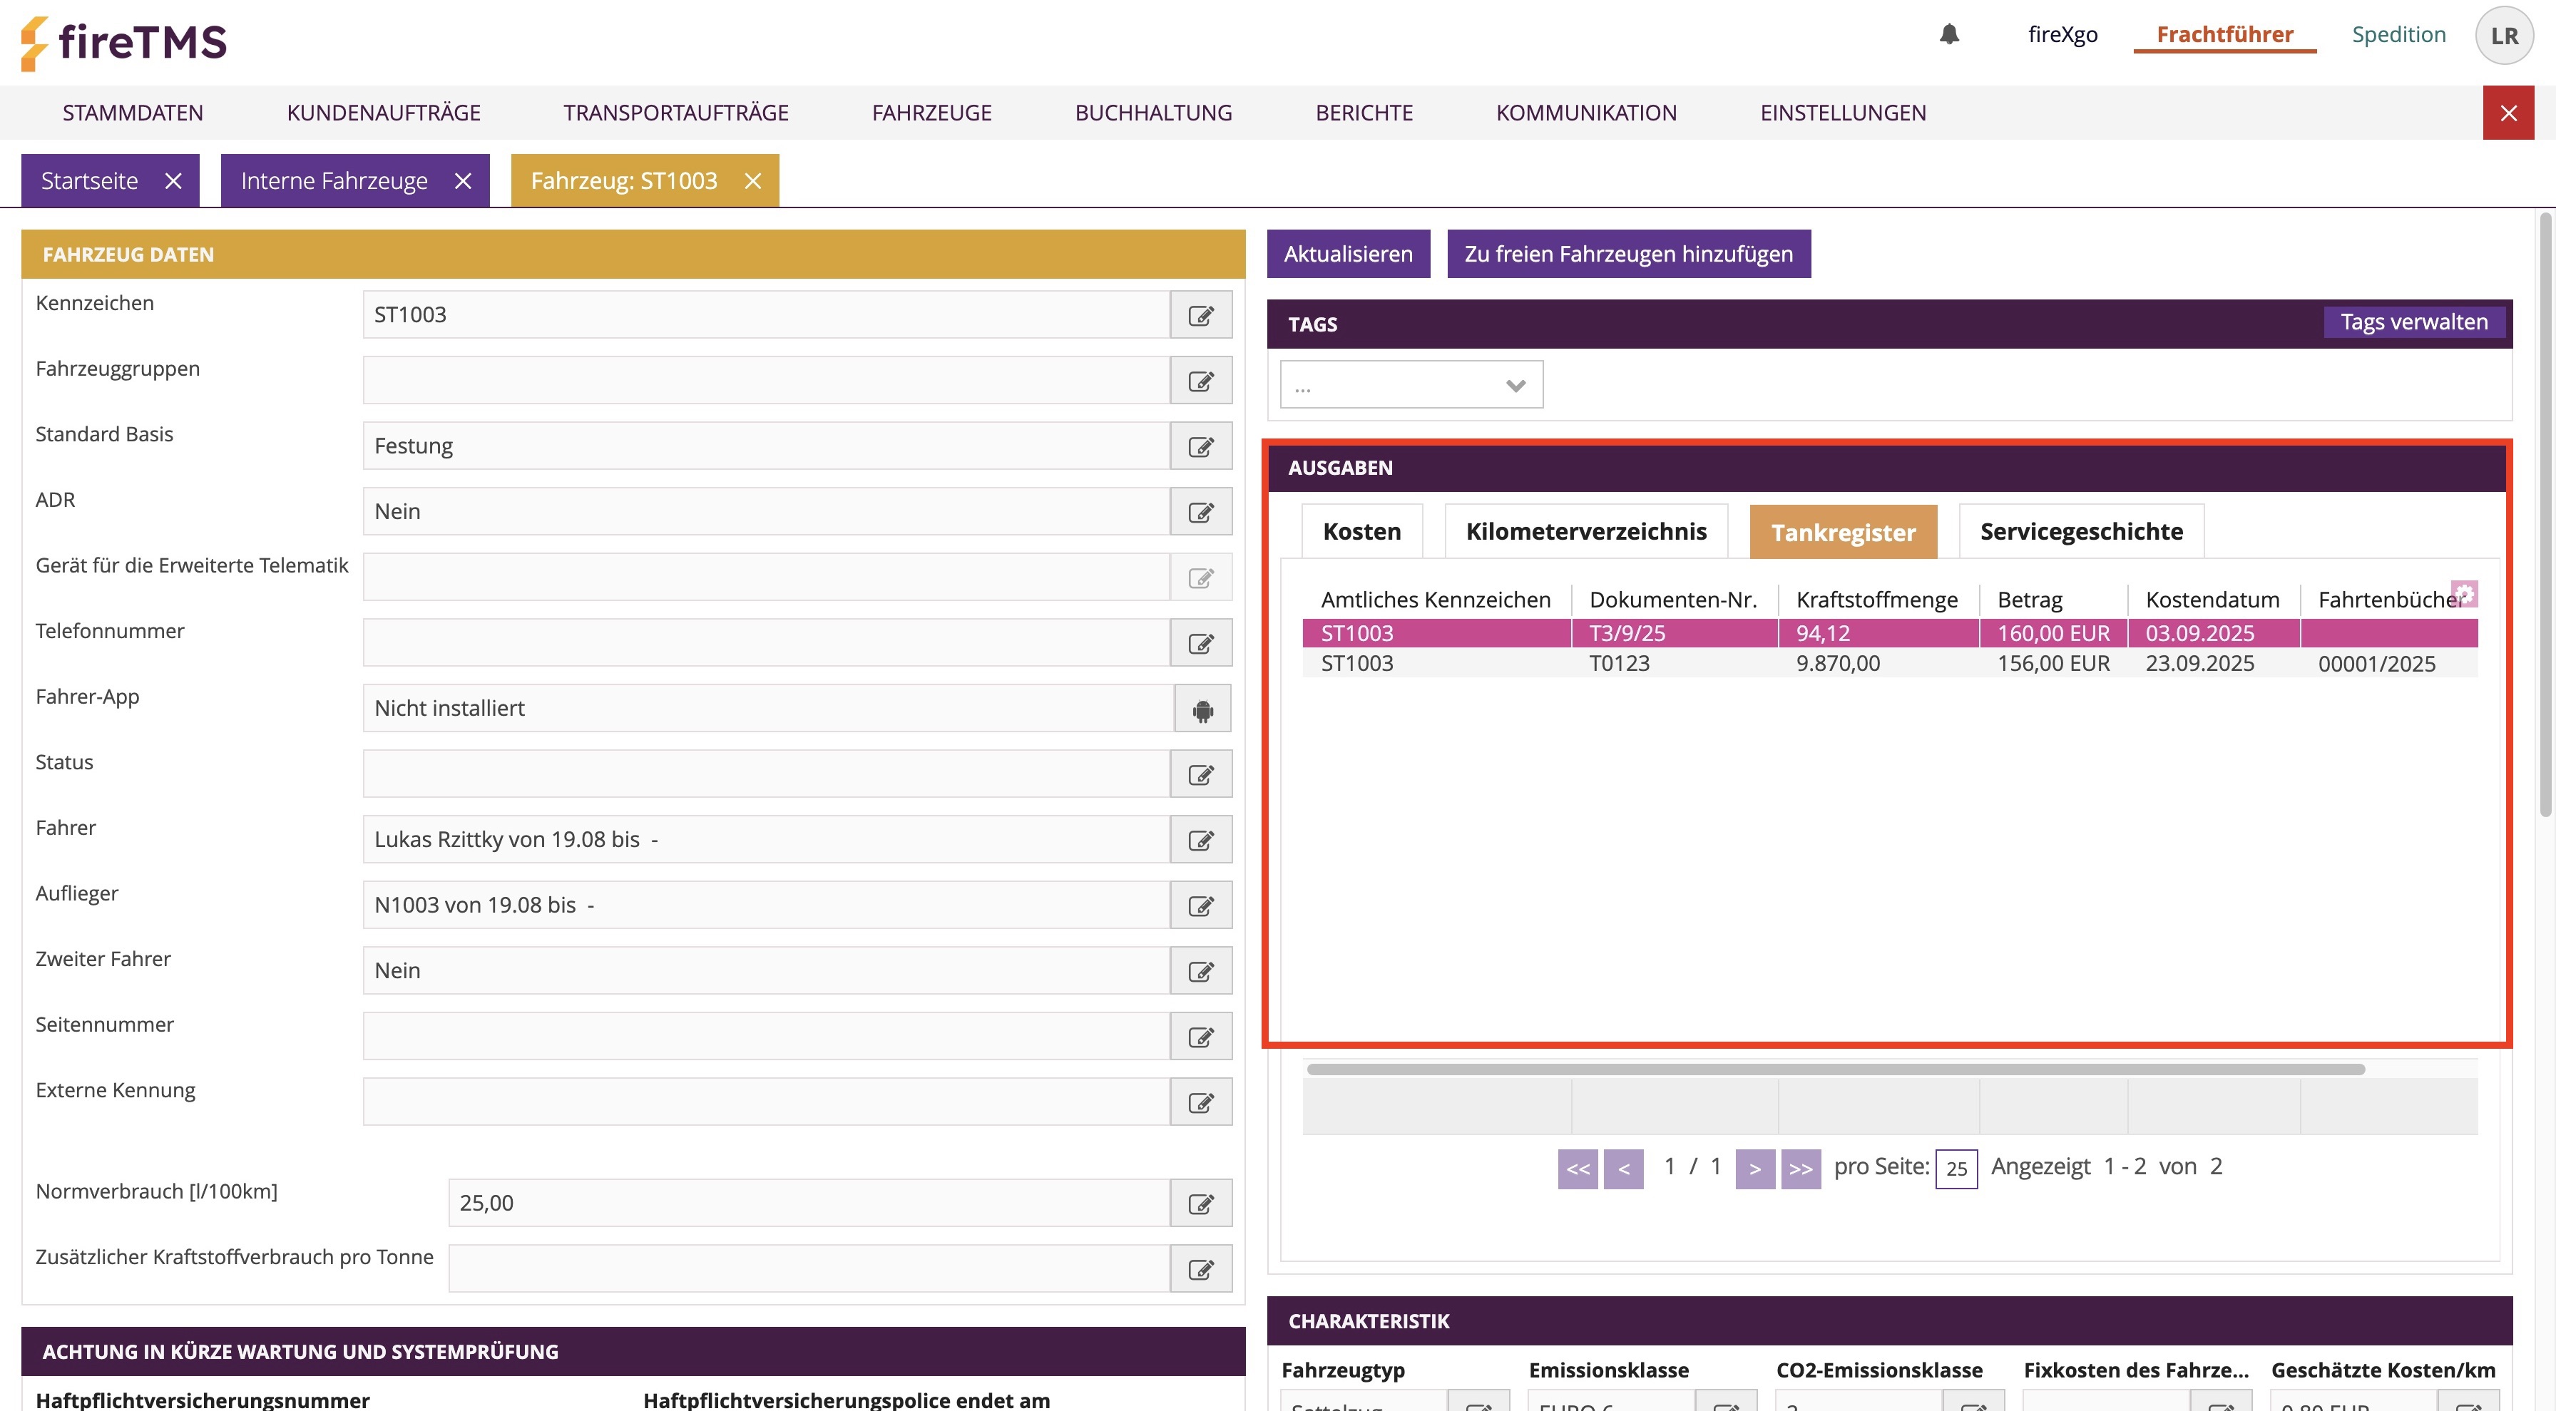Open the BUCHHALTUNG menu
The width and height of the screenshot is (2556, 1411).
[x=1153, y=113]
